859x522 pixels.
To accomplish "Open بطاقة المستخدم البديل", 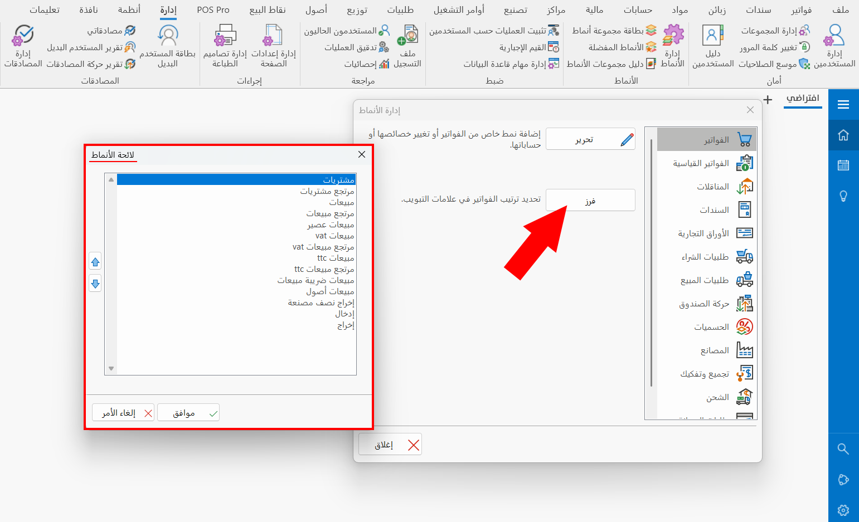I will pyautogui.click(x=168, y=47).
